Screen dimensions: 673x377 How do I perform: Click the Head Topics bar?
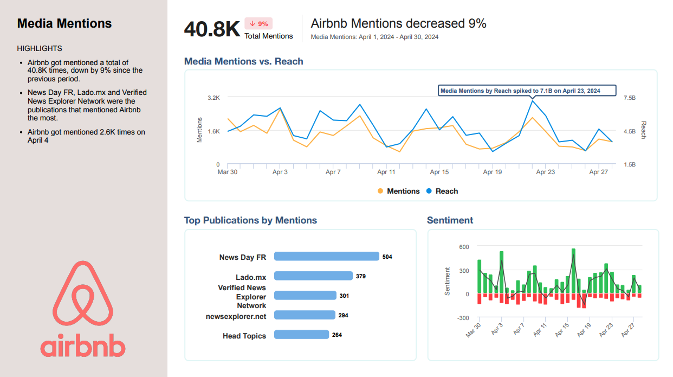tap(301, 335)
